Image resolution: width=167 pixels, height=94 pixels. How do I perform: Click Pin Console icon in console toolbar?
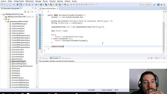tap(148, 58)
